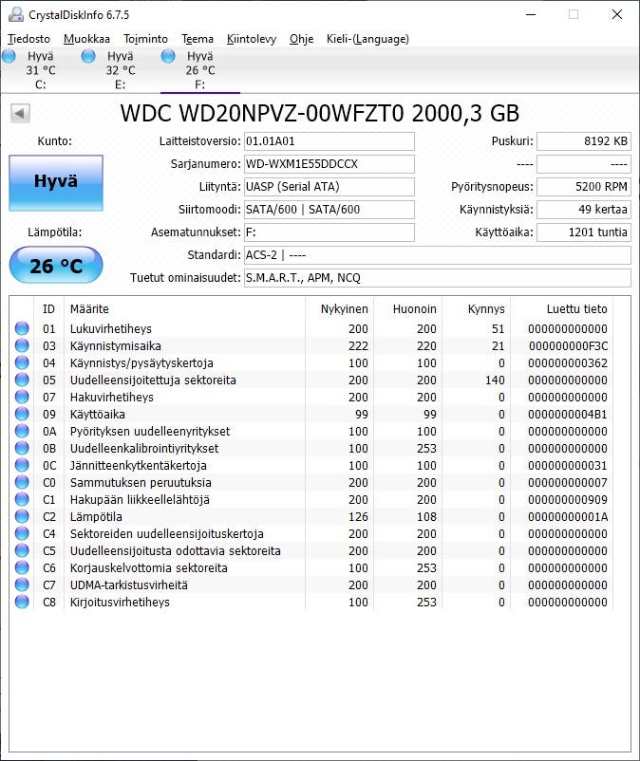The width and height of the screenshot is (640, 761).
Task: Click the Huonoin column header
Action: pyautogui.click(x=408, y=309)
